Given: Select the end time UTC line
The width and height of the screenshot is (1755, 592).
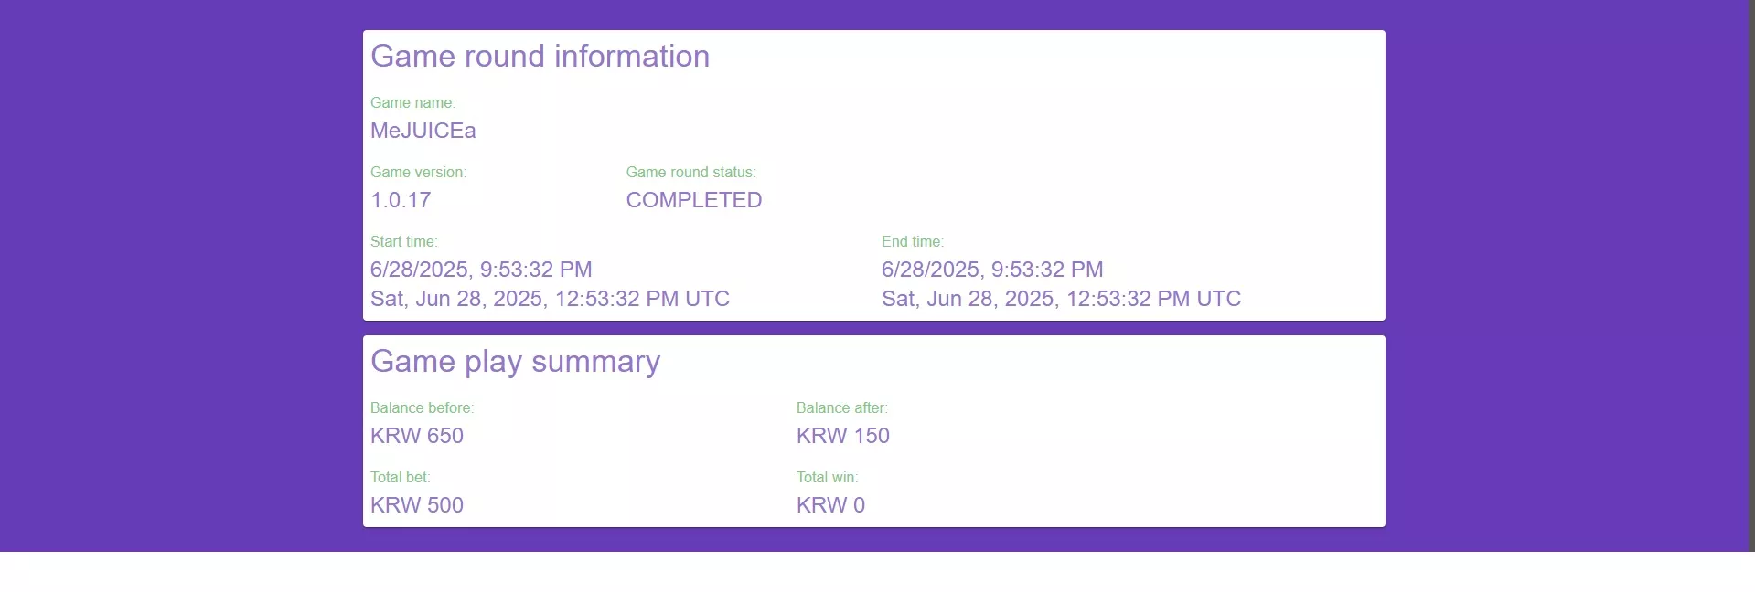Looking at the screenshot, I should [1061, 299].
